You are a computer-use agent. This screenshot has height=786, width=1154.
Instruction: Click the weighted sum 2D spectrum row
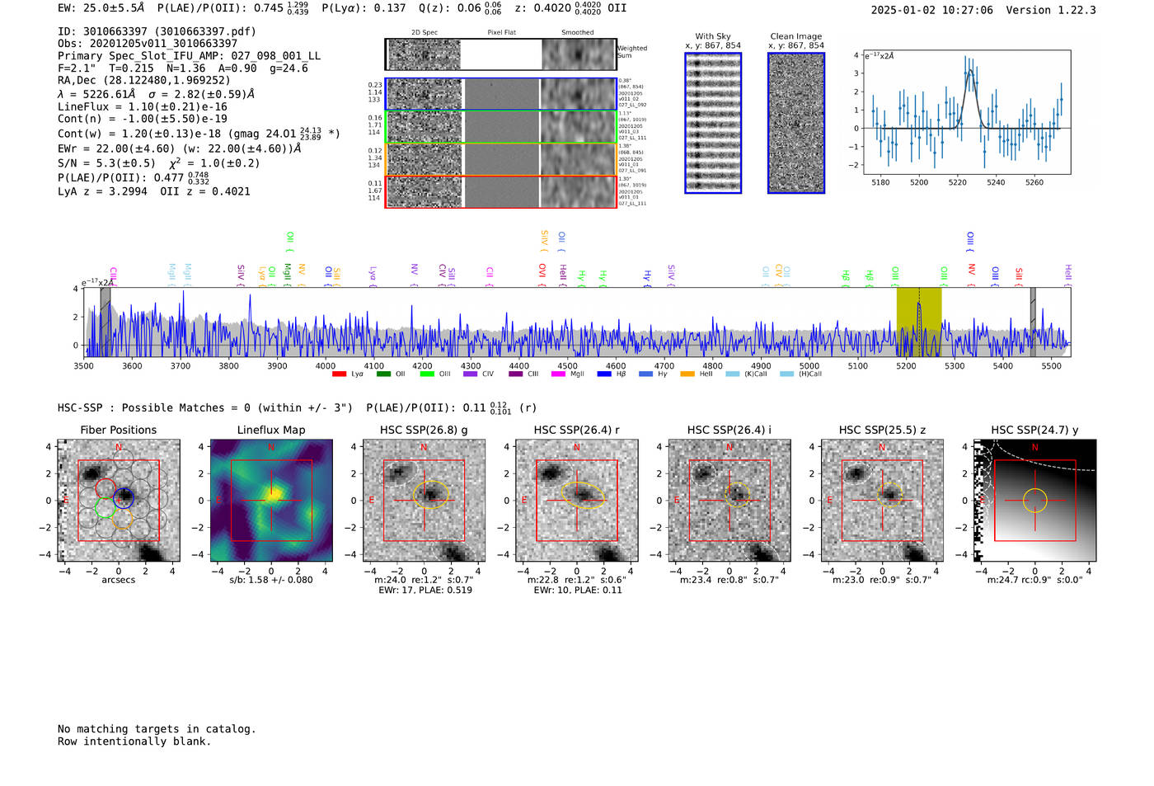(x=501, y=54)
